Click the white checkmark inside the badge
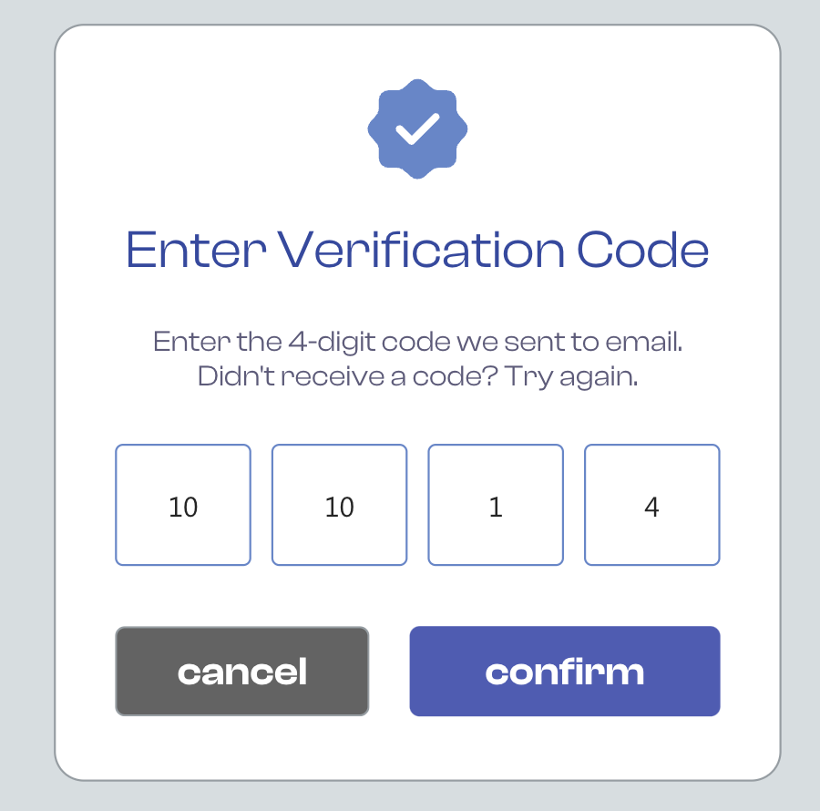The image size is (820, 811). pyautogui.click(x=417, y=128)
